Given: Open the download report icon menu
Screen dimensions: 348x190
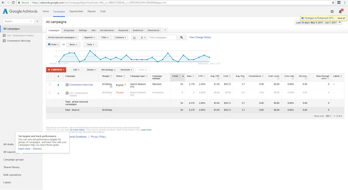Looking at the screenshot, I should [x=143, y=38].
